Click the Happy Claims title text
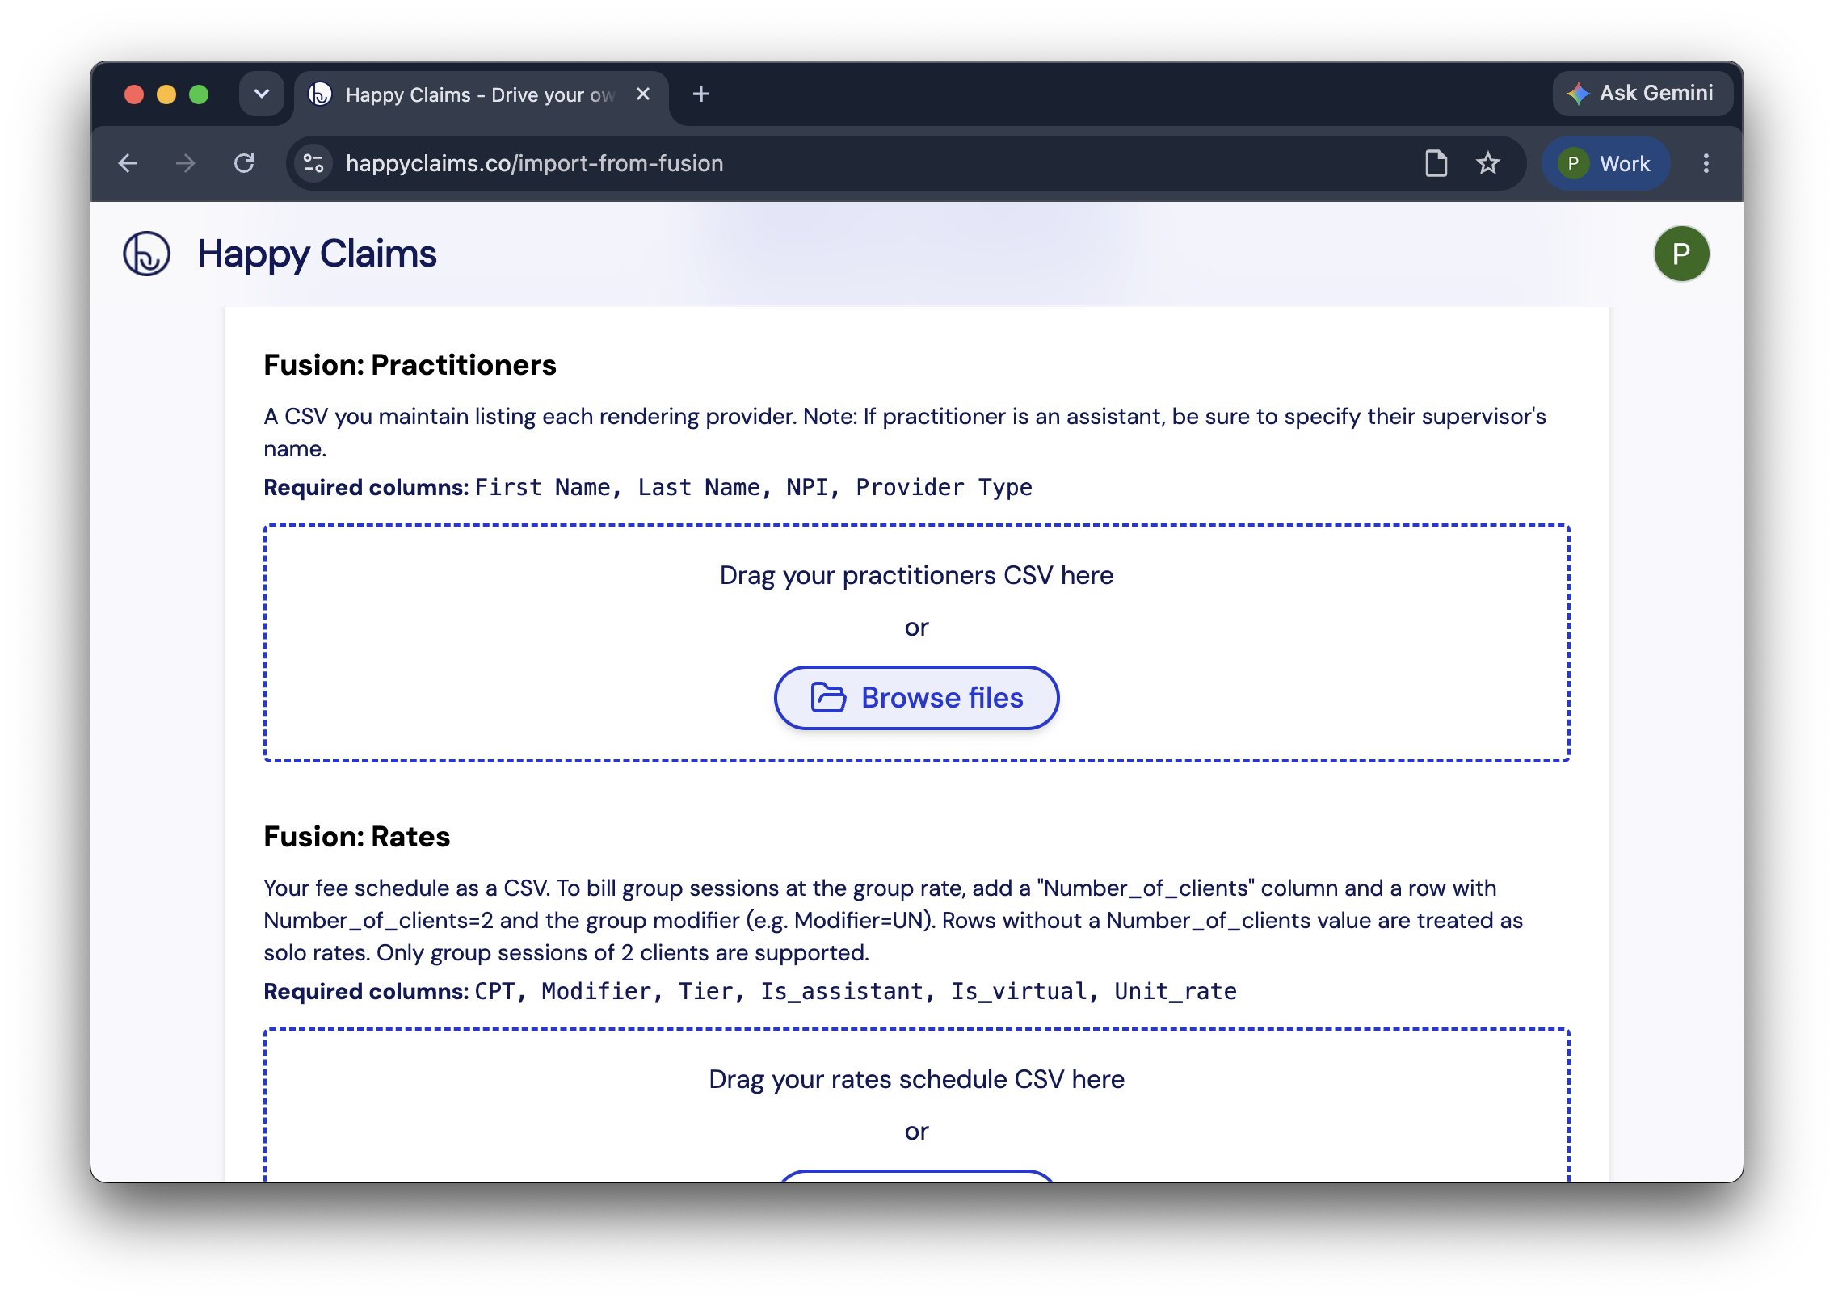This screenshot has height=1302, width=1834. pos(317,254)
